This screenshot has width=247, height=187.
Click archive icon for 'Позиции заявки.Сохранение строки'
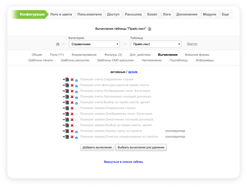click(66, 108)
